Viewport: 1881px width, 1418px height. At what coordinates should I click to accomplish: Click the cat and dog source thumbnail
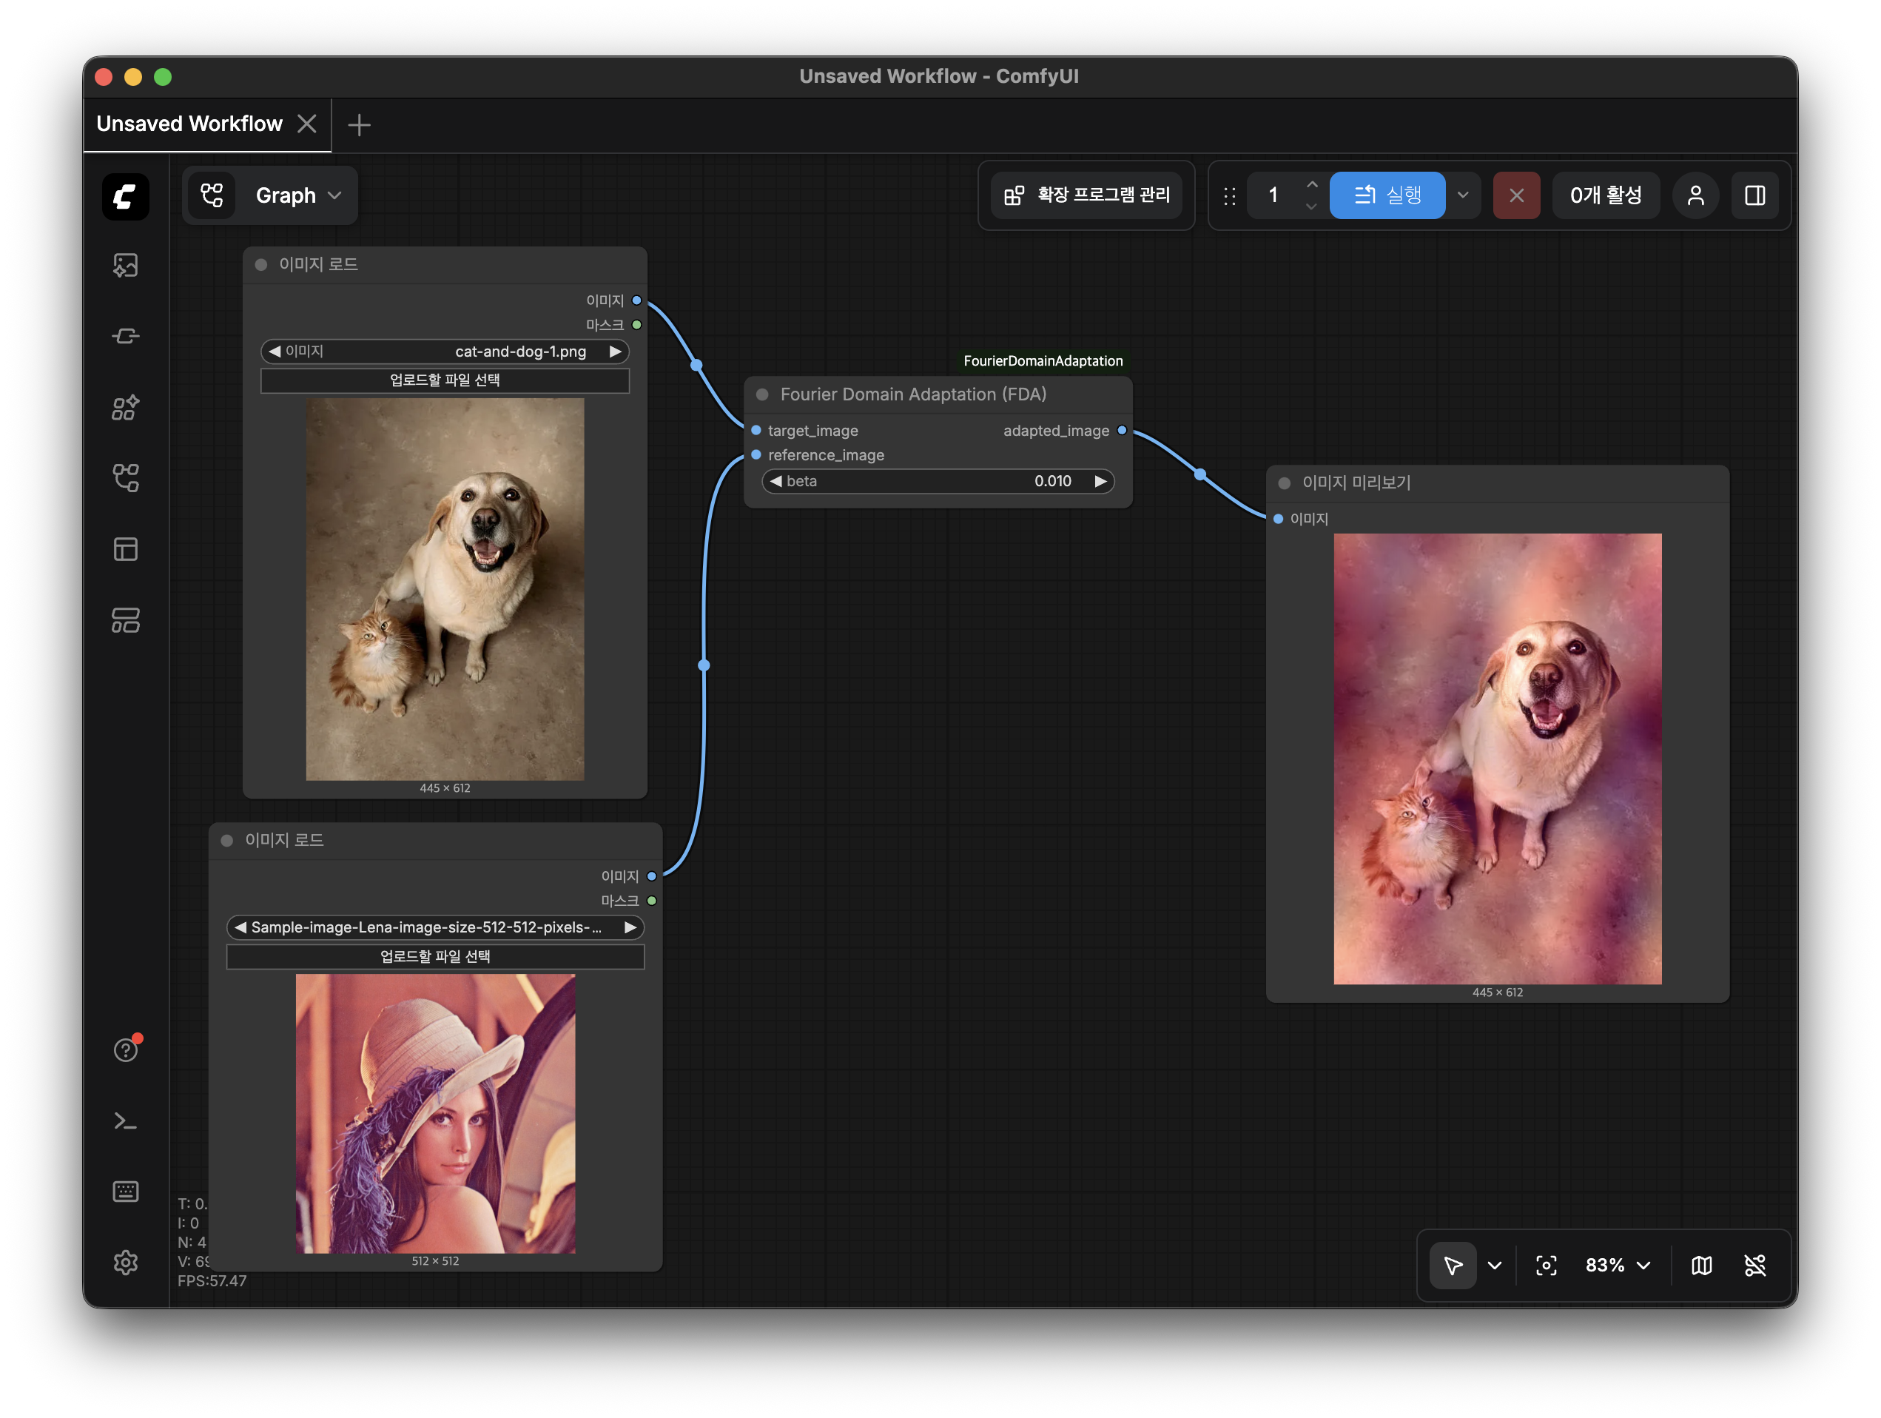(445, 590)
